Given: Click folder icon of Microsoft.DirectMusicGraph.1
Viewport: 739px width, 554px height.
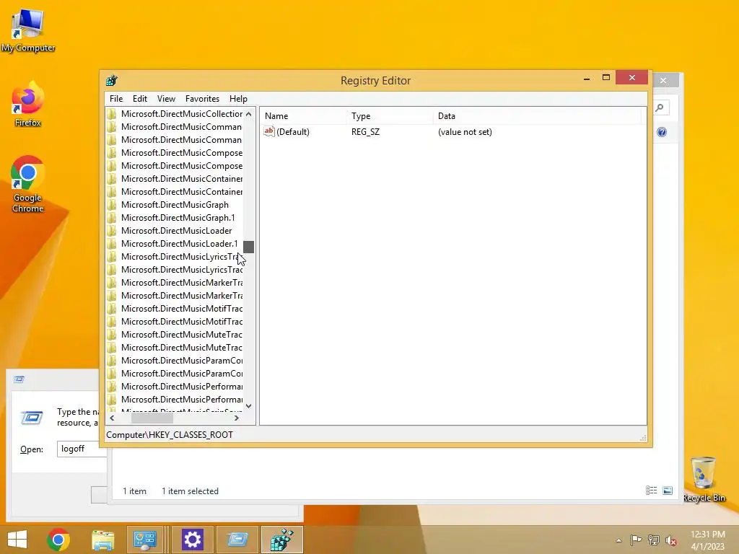Looking at the screenshot, I should [112, 218].
